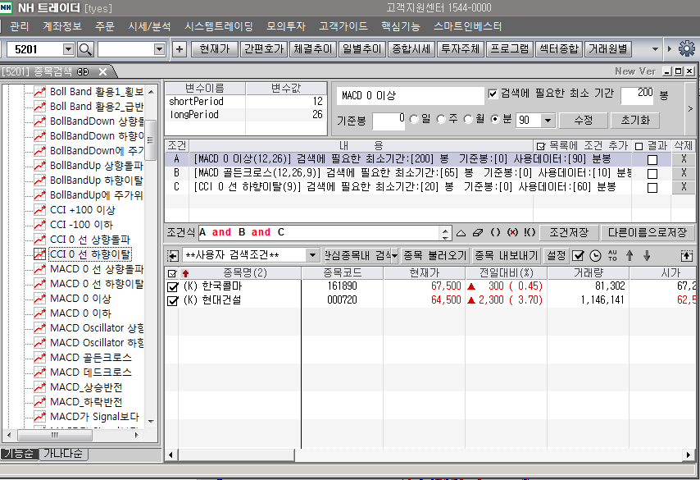The height and width of the screenshot is (480, 700).
Task: Click the eraser icon beside condition formula
Action: click(x=479, y=232)
